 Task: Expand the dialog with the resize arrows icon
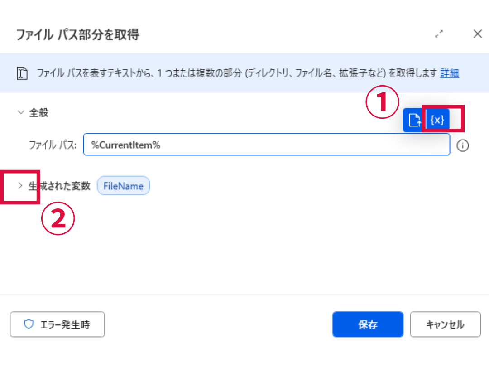click(439, 34)
